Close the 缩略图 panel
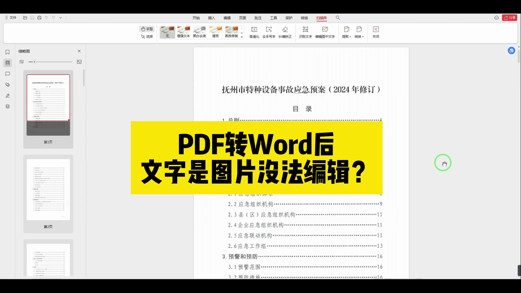Image resolution: width=521 pixels, height=293 pixels. point(79,51)
